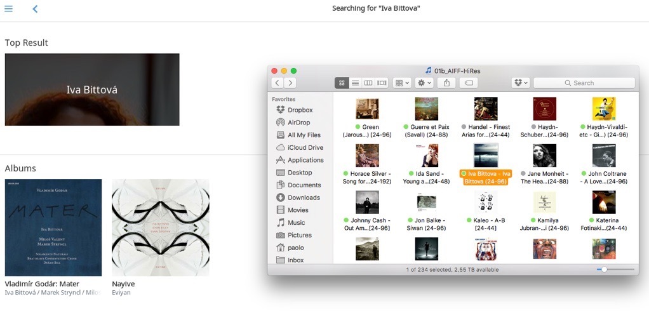Select the Johnny Cash - Out Am... folder icon
Viewport: 649px width, 313px height.
click(x=367, y=202)
